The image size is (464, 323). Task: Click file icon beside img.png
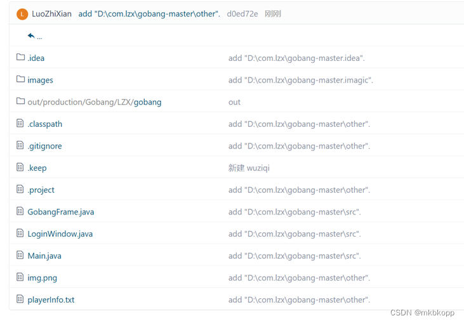(x=20, y=277)
